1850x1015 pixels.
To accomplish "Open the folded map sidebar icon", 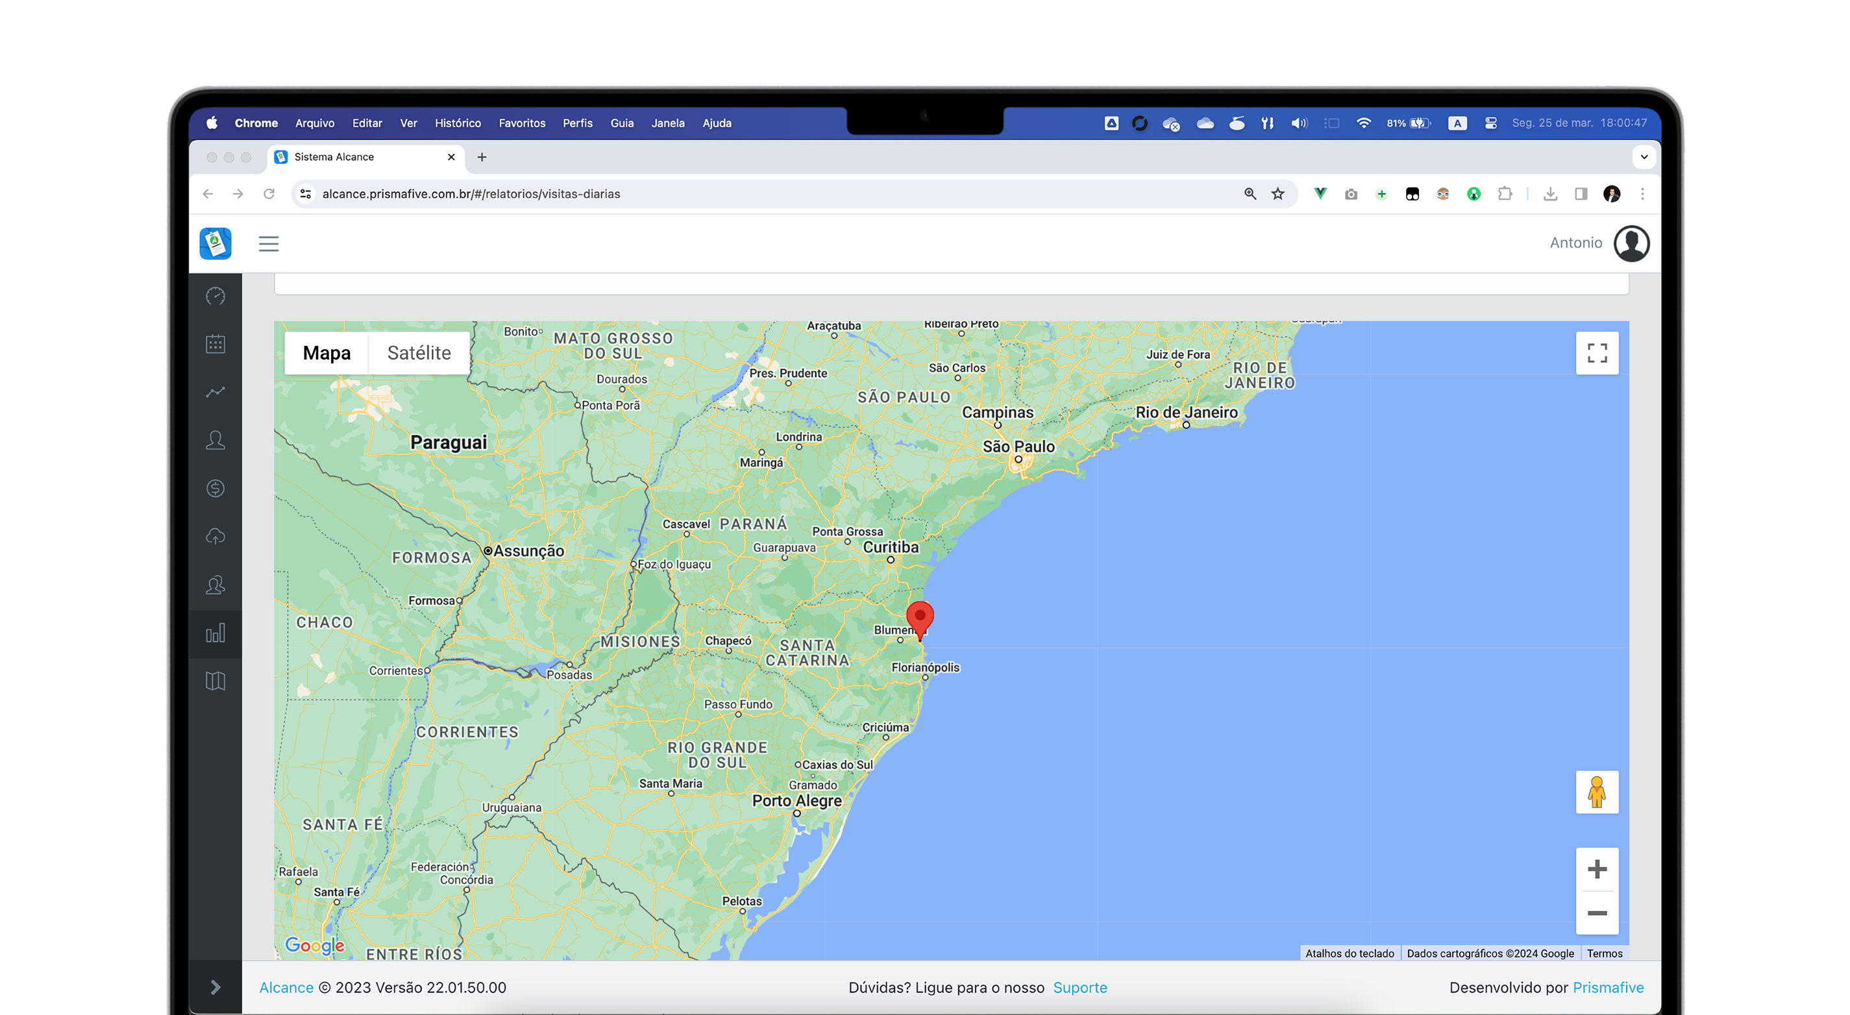I will click(x=216, y=681).
